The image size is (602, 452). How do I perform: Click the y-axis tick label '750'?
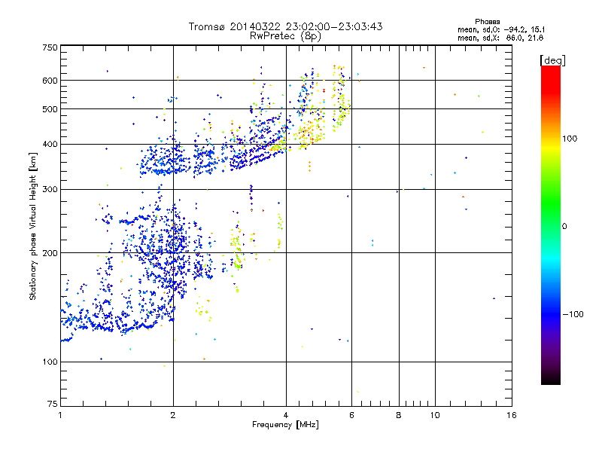(50, 47)
